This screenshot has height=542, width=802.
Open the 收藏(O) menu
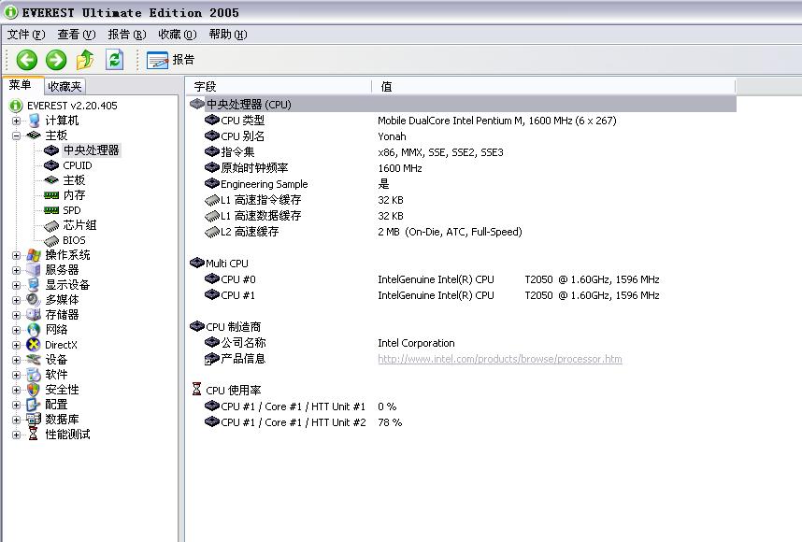(x=177, y=35)
